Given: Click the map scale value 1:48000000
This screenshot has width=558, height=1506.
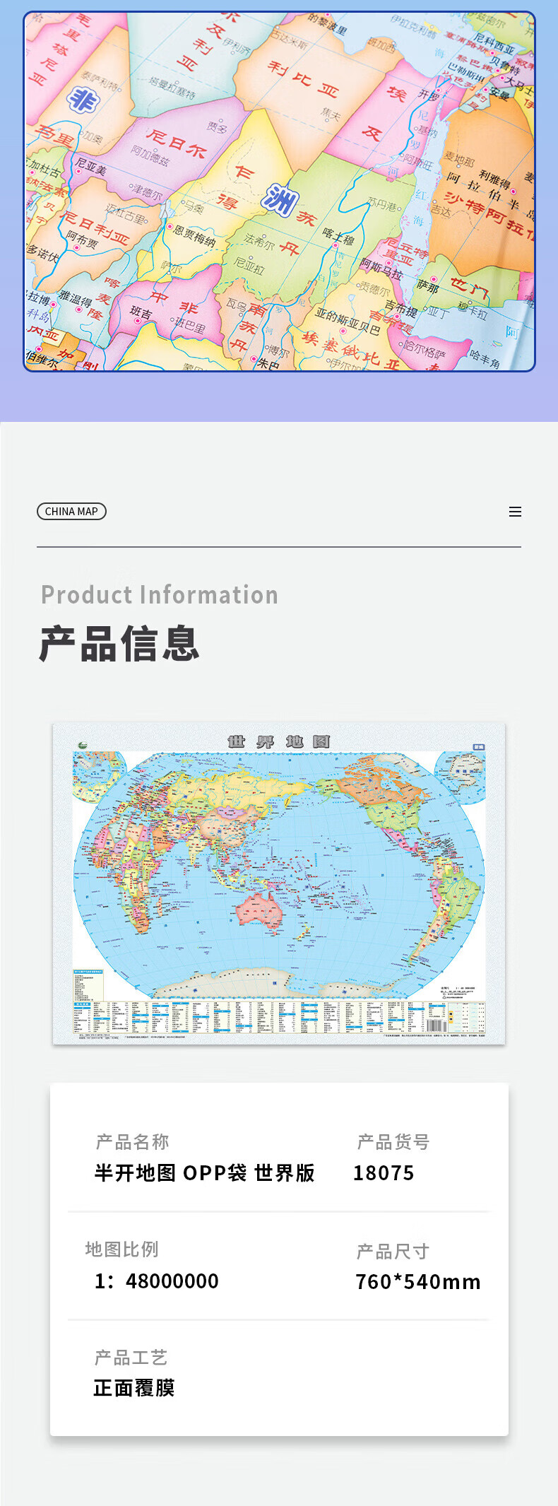Looking at the screenshot, I should 157,1281.
